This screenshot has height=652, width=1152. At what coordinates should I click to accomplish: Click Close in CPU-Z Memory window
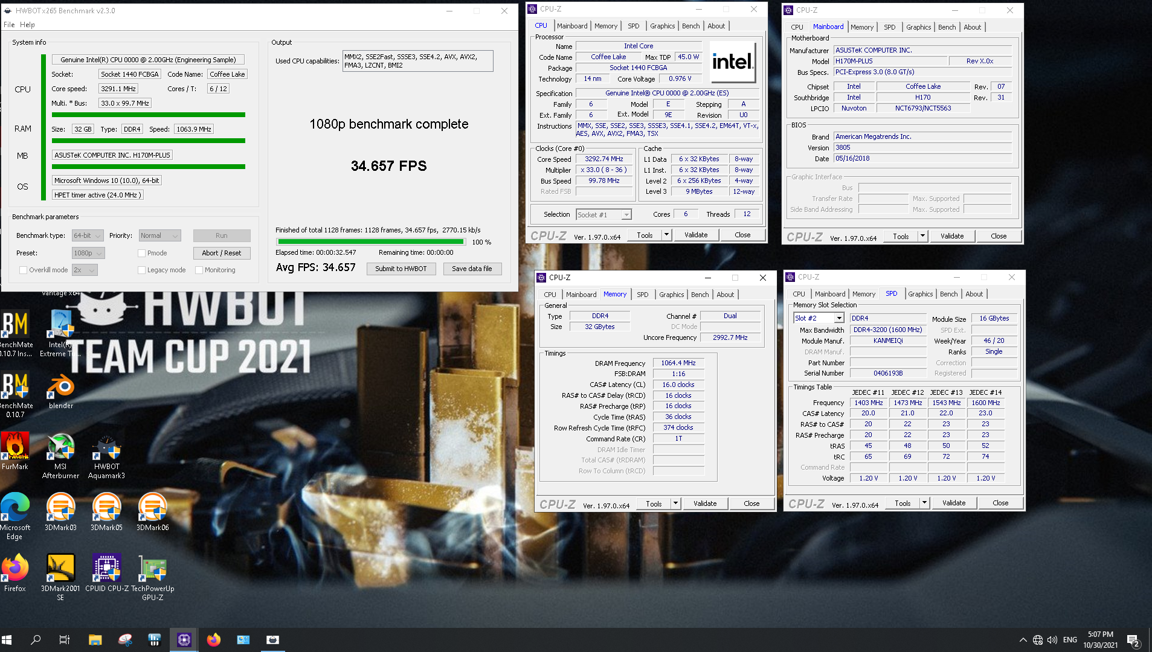[x=751, y=503]
